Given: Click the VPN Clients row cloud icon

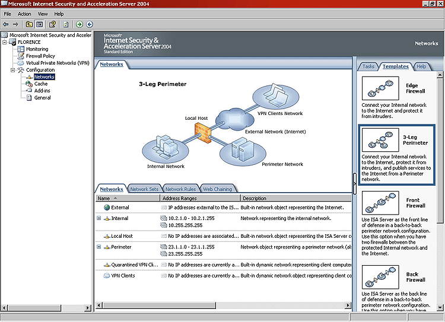Looking at the screenshot, I should [x=106, y=276].
